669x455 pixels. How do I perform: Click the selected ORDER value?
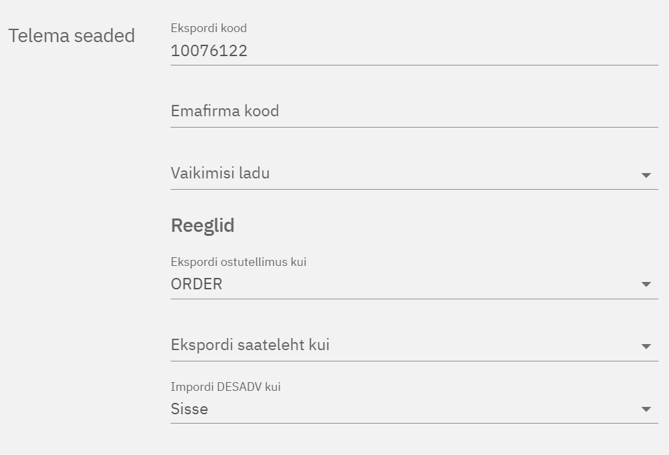[197, 284]
